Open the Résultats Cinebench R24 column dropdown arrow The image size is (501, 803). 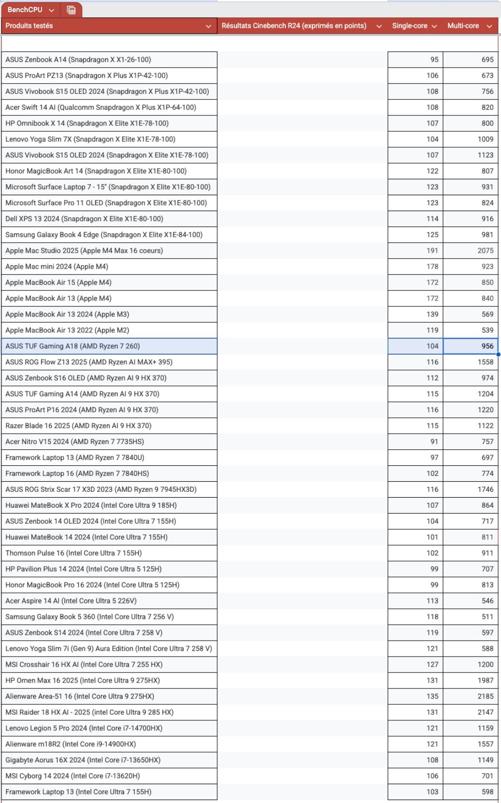tap(379, 26)
